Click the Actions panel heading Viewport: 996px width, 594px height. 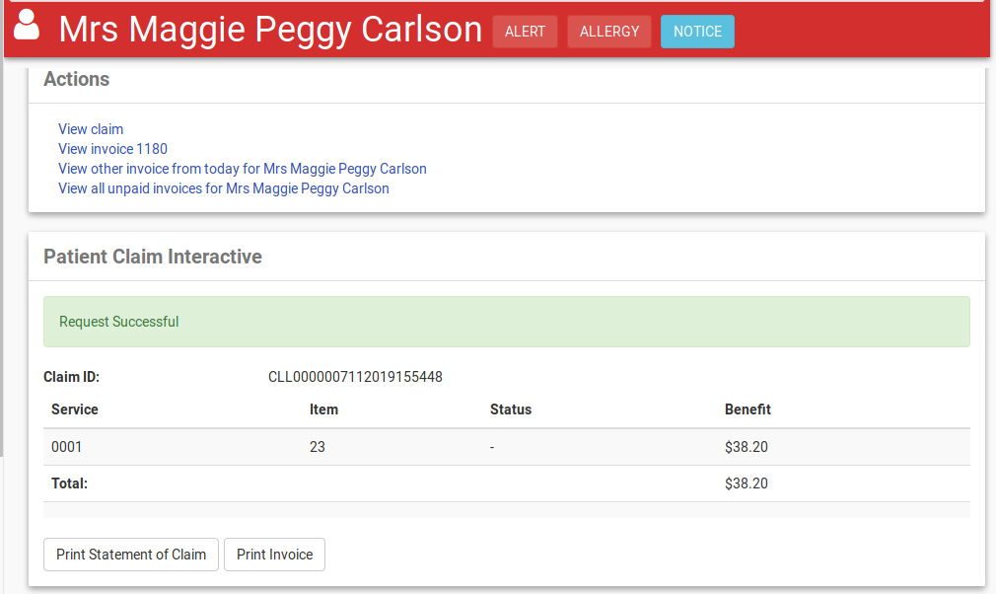[x=76, y=79]
